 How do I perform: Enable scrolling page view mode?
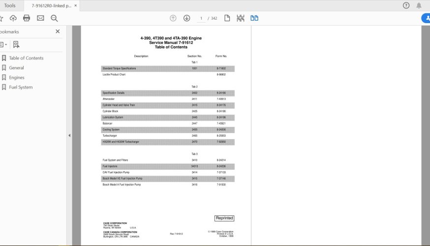point(240,18)
